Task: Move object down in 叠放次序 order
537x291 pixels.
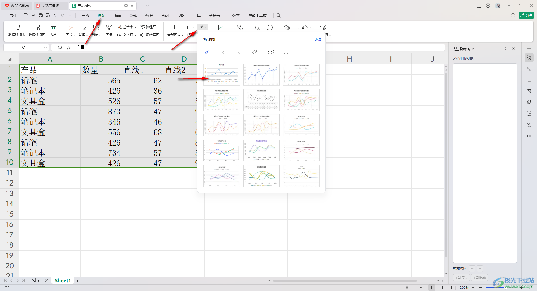Action: click(x=472, y=269)
